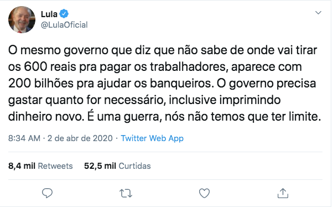Click the sentence 'É uma guerra'

[123, 116]
